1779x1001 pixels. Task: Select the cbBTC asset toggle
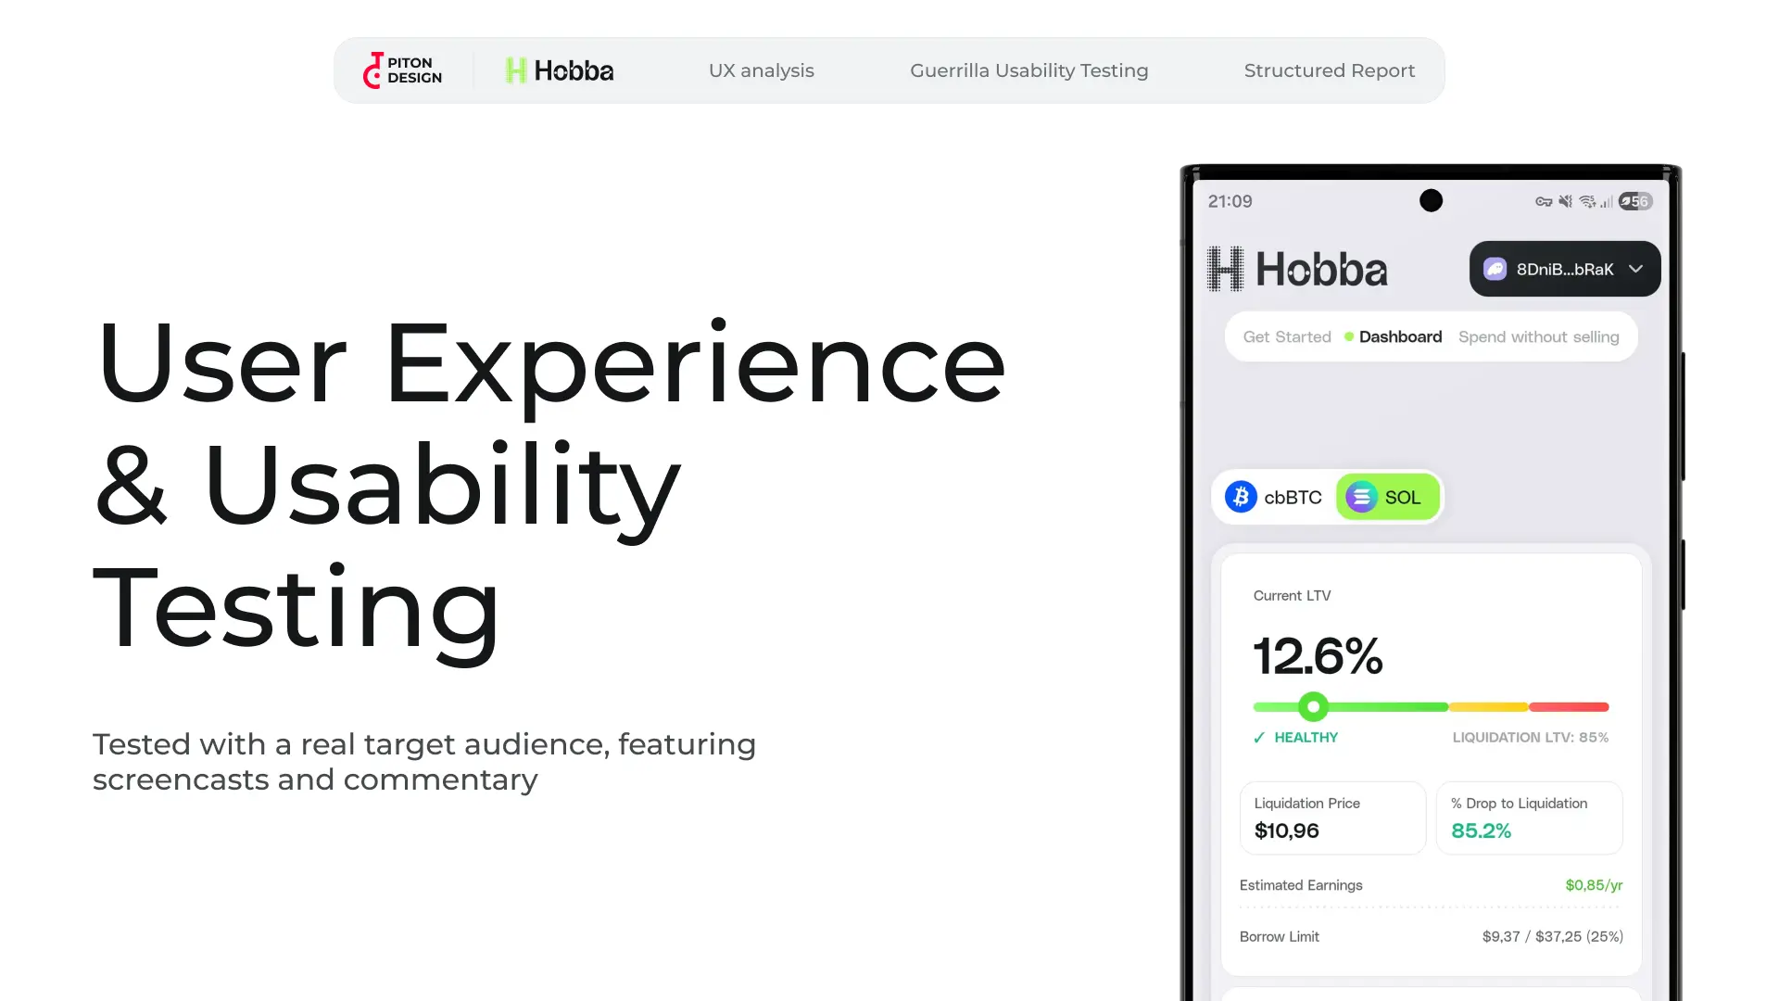pyautogui.click(x=1274, y=497)
